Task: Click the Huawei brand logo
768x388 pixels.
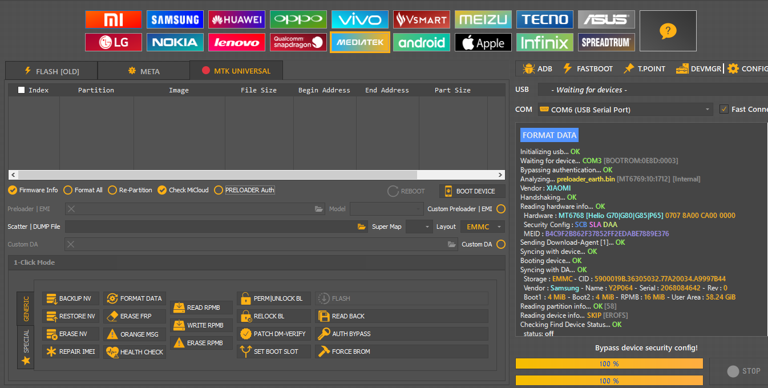Action: pyautogui.click(x=236, y=19)
